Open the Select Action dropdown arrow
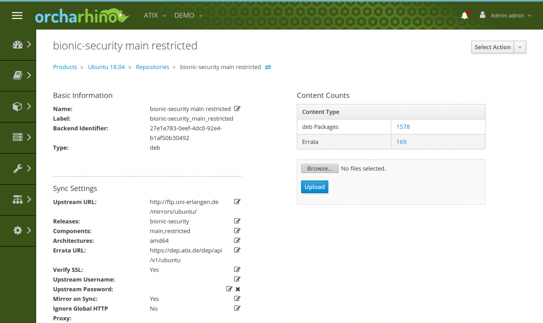This screenshot has width=543, height=323. (x=520, y=47)
